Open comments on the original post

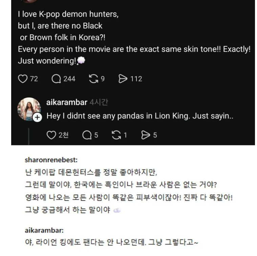[56, 79]
